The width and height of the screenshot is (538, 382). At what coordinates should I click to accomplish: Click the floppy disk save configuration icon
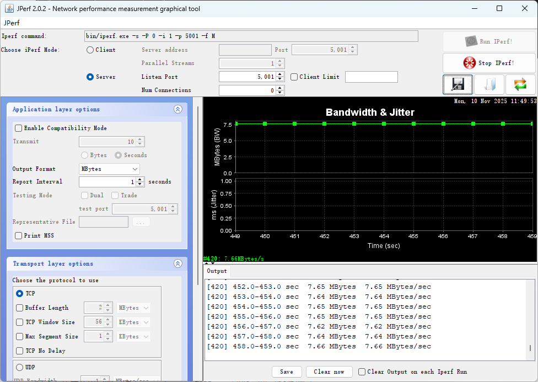tap(458, 85)
